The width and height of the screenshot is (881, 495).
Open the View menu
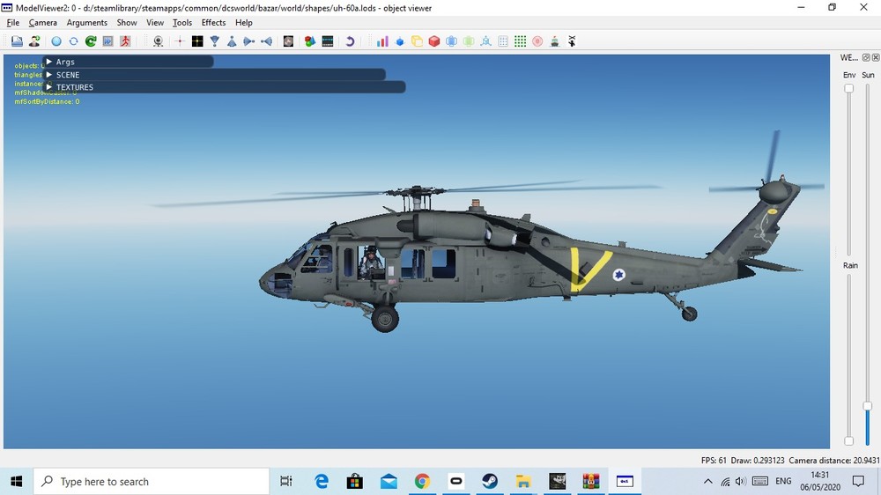(155, 23)
